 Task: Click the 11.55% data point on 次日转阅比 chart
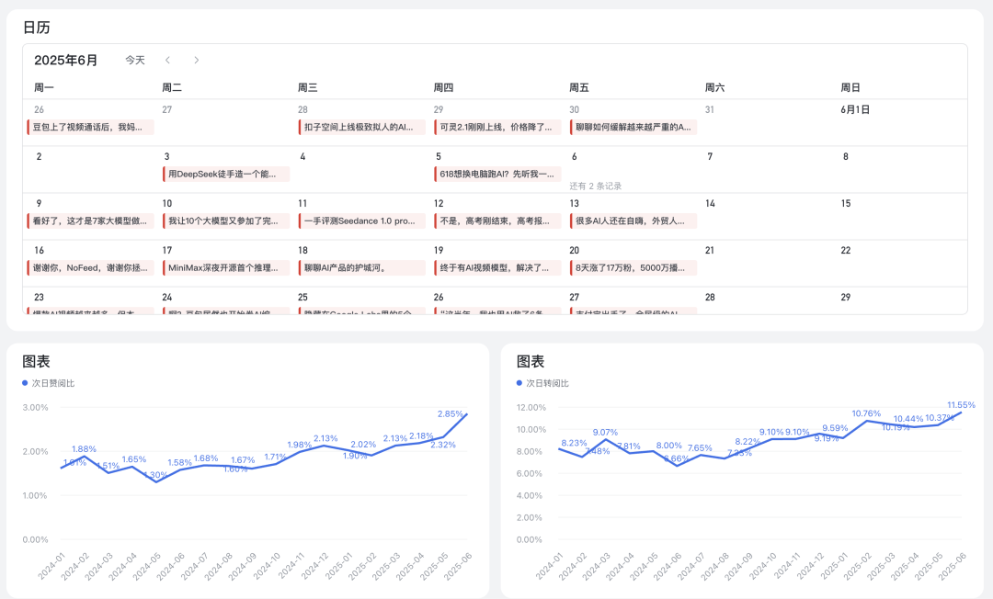coord(962,412)
